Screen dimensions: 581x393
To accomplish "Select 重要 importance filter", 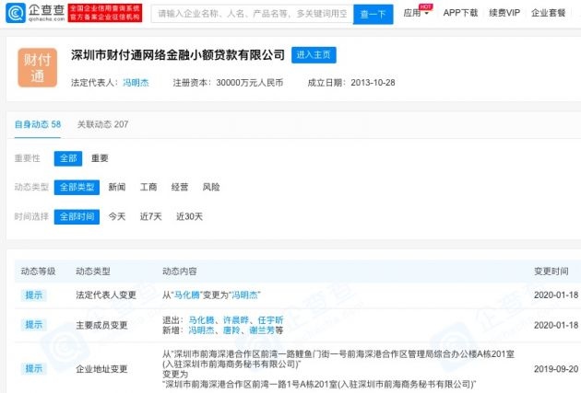I will point(100,158).
